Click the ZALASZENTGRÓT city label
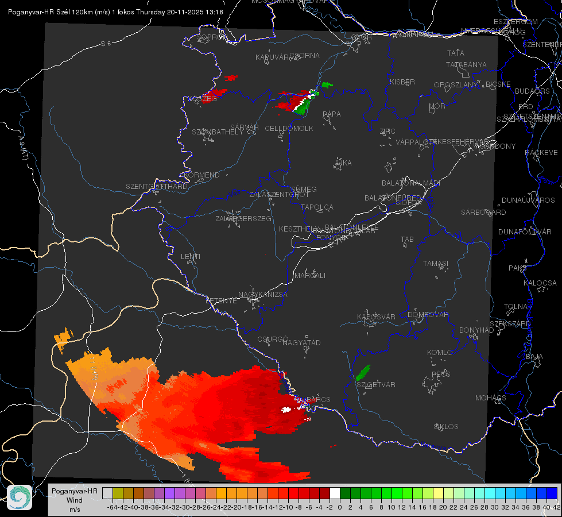 [x=279, y=195]
